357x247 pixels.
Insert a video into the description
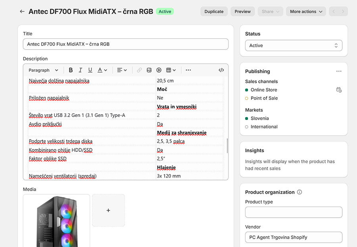[159, 70]
